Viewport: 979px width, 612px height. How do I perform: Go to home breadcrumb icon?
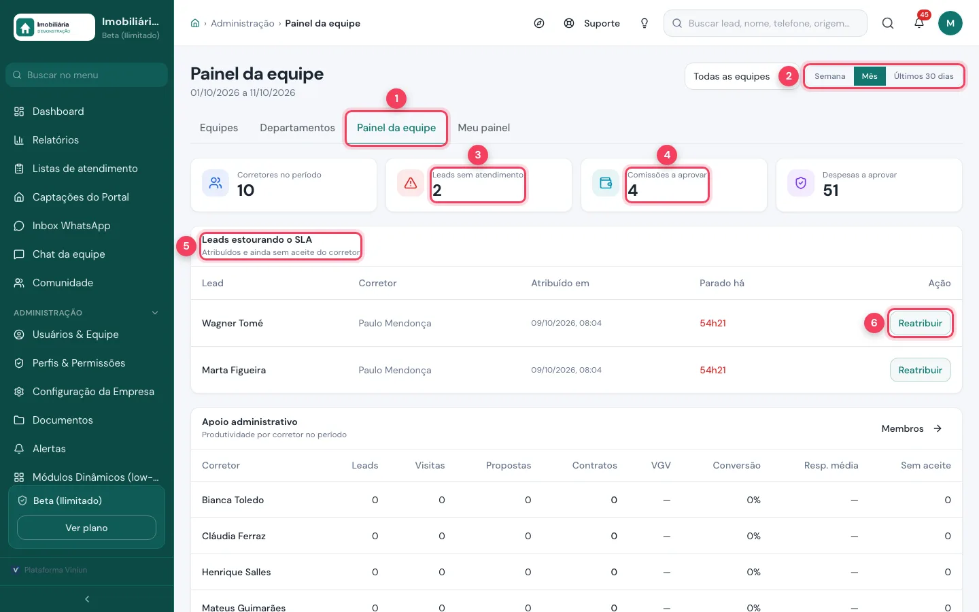195,23
